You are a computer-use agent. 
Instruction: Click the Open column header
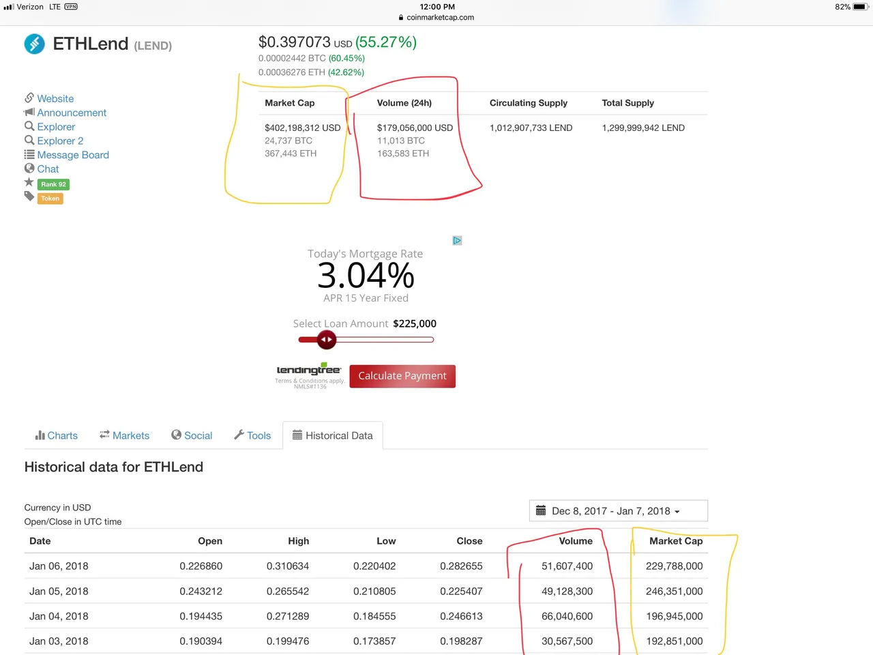click(x=210, y=541)
